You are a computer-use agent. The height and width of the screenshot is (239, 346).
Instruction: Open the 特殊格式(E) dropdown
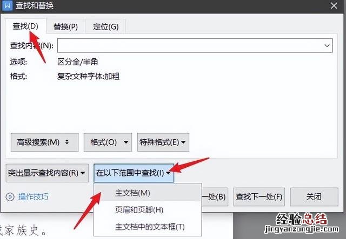(x=163, y=142)
